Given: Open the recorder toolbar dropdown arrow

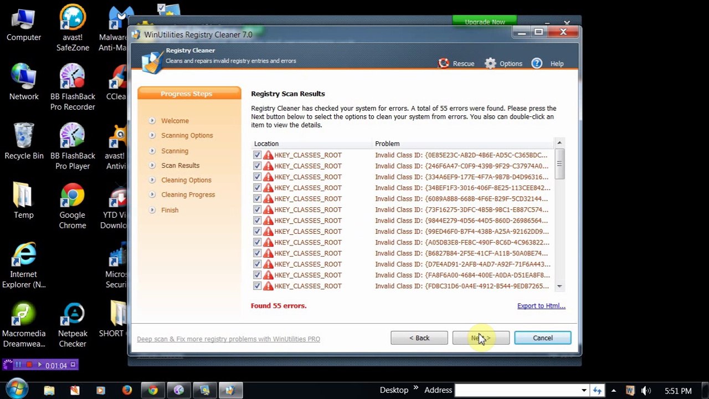Looking at the screenshot, I should click(x=73, y=365).
